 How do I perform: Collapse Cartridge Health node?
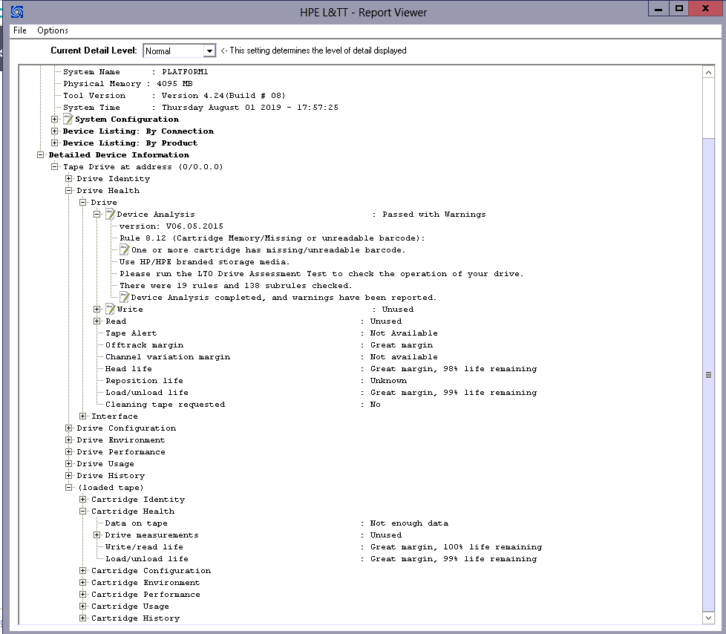coord(83,512)
